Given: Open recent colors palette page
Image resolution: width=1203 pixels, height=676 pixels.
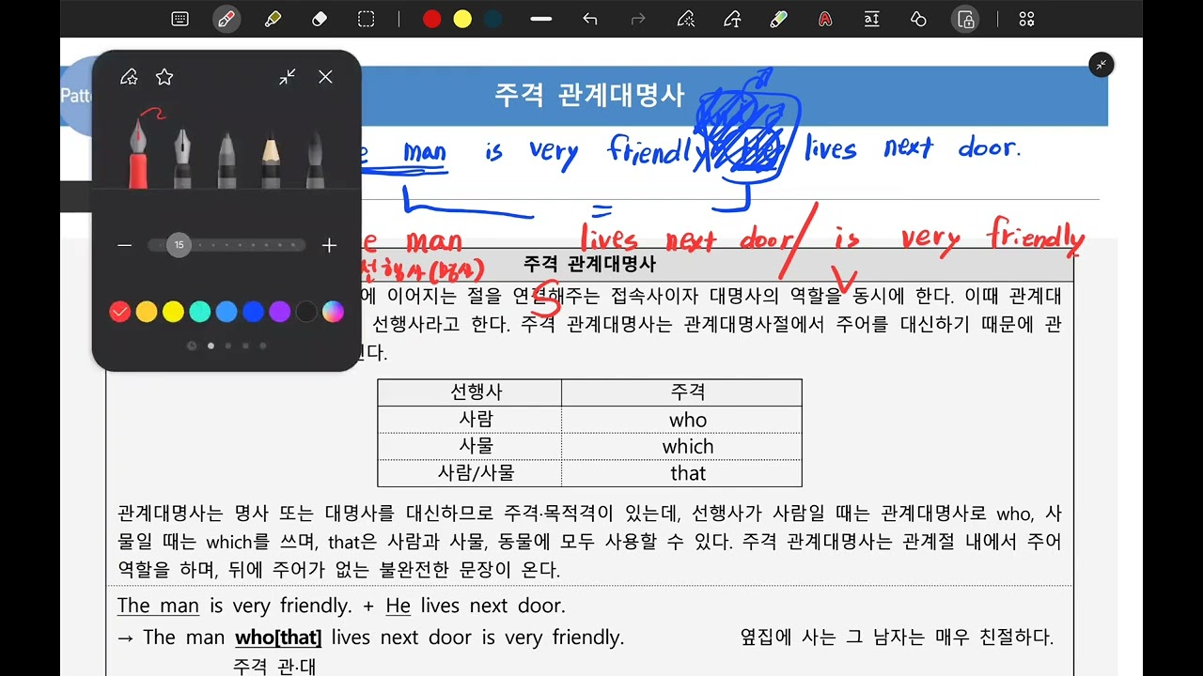Looking at the screenshot, I should (x=192, y=346).
